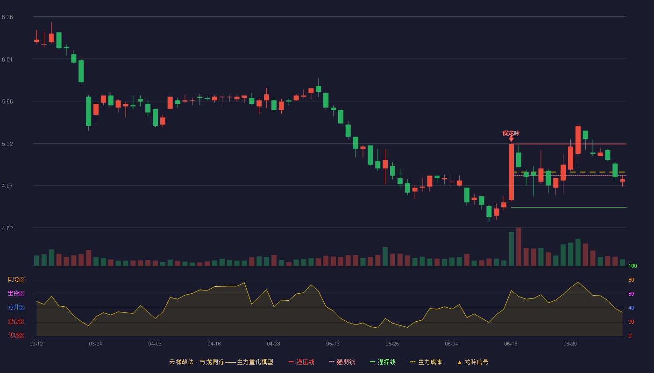The image size is (654, 373).
Task: Click the 05-13 date label
Action: 333,344
